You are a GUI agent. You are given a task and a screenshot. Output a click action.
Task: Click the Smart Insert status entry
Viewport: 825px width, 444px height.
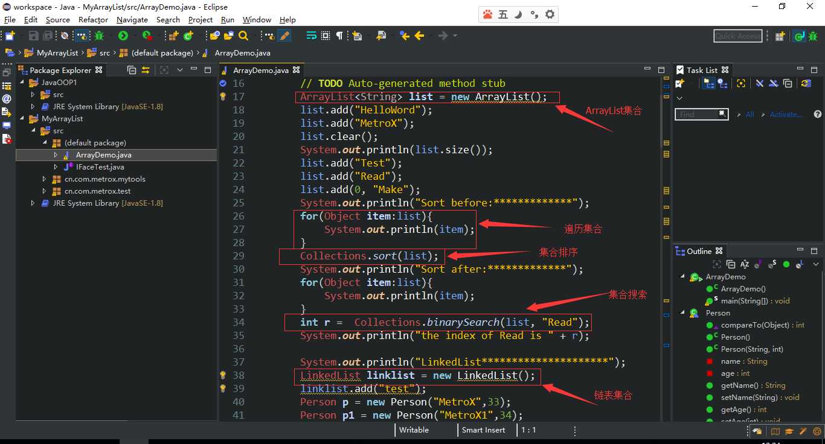pyautogui.click(x=483, y=430)
